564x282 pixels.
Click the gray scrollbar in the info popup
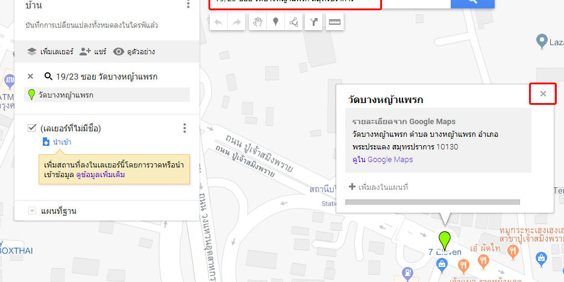point(433,202)
